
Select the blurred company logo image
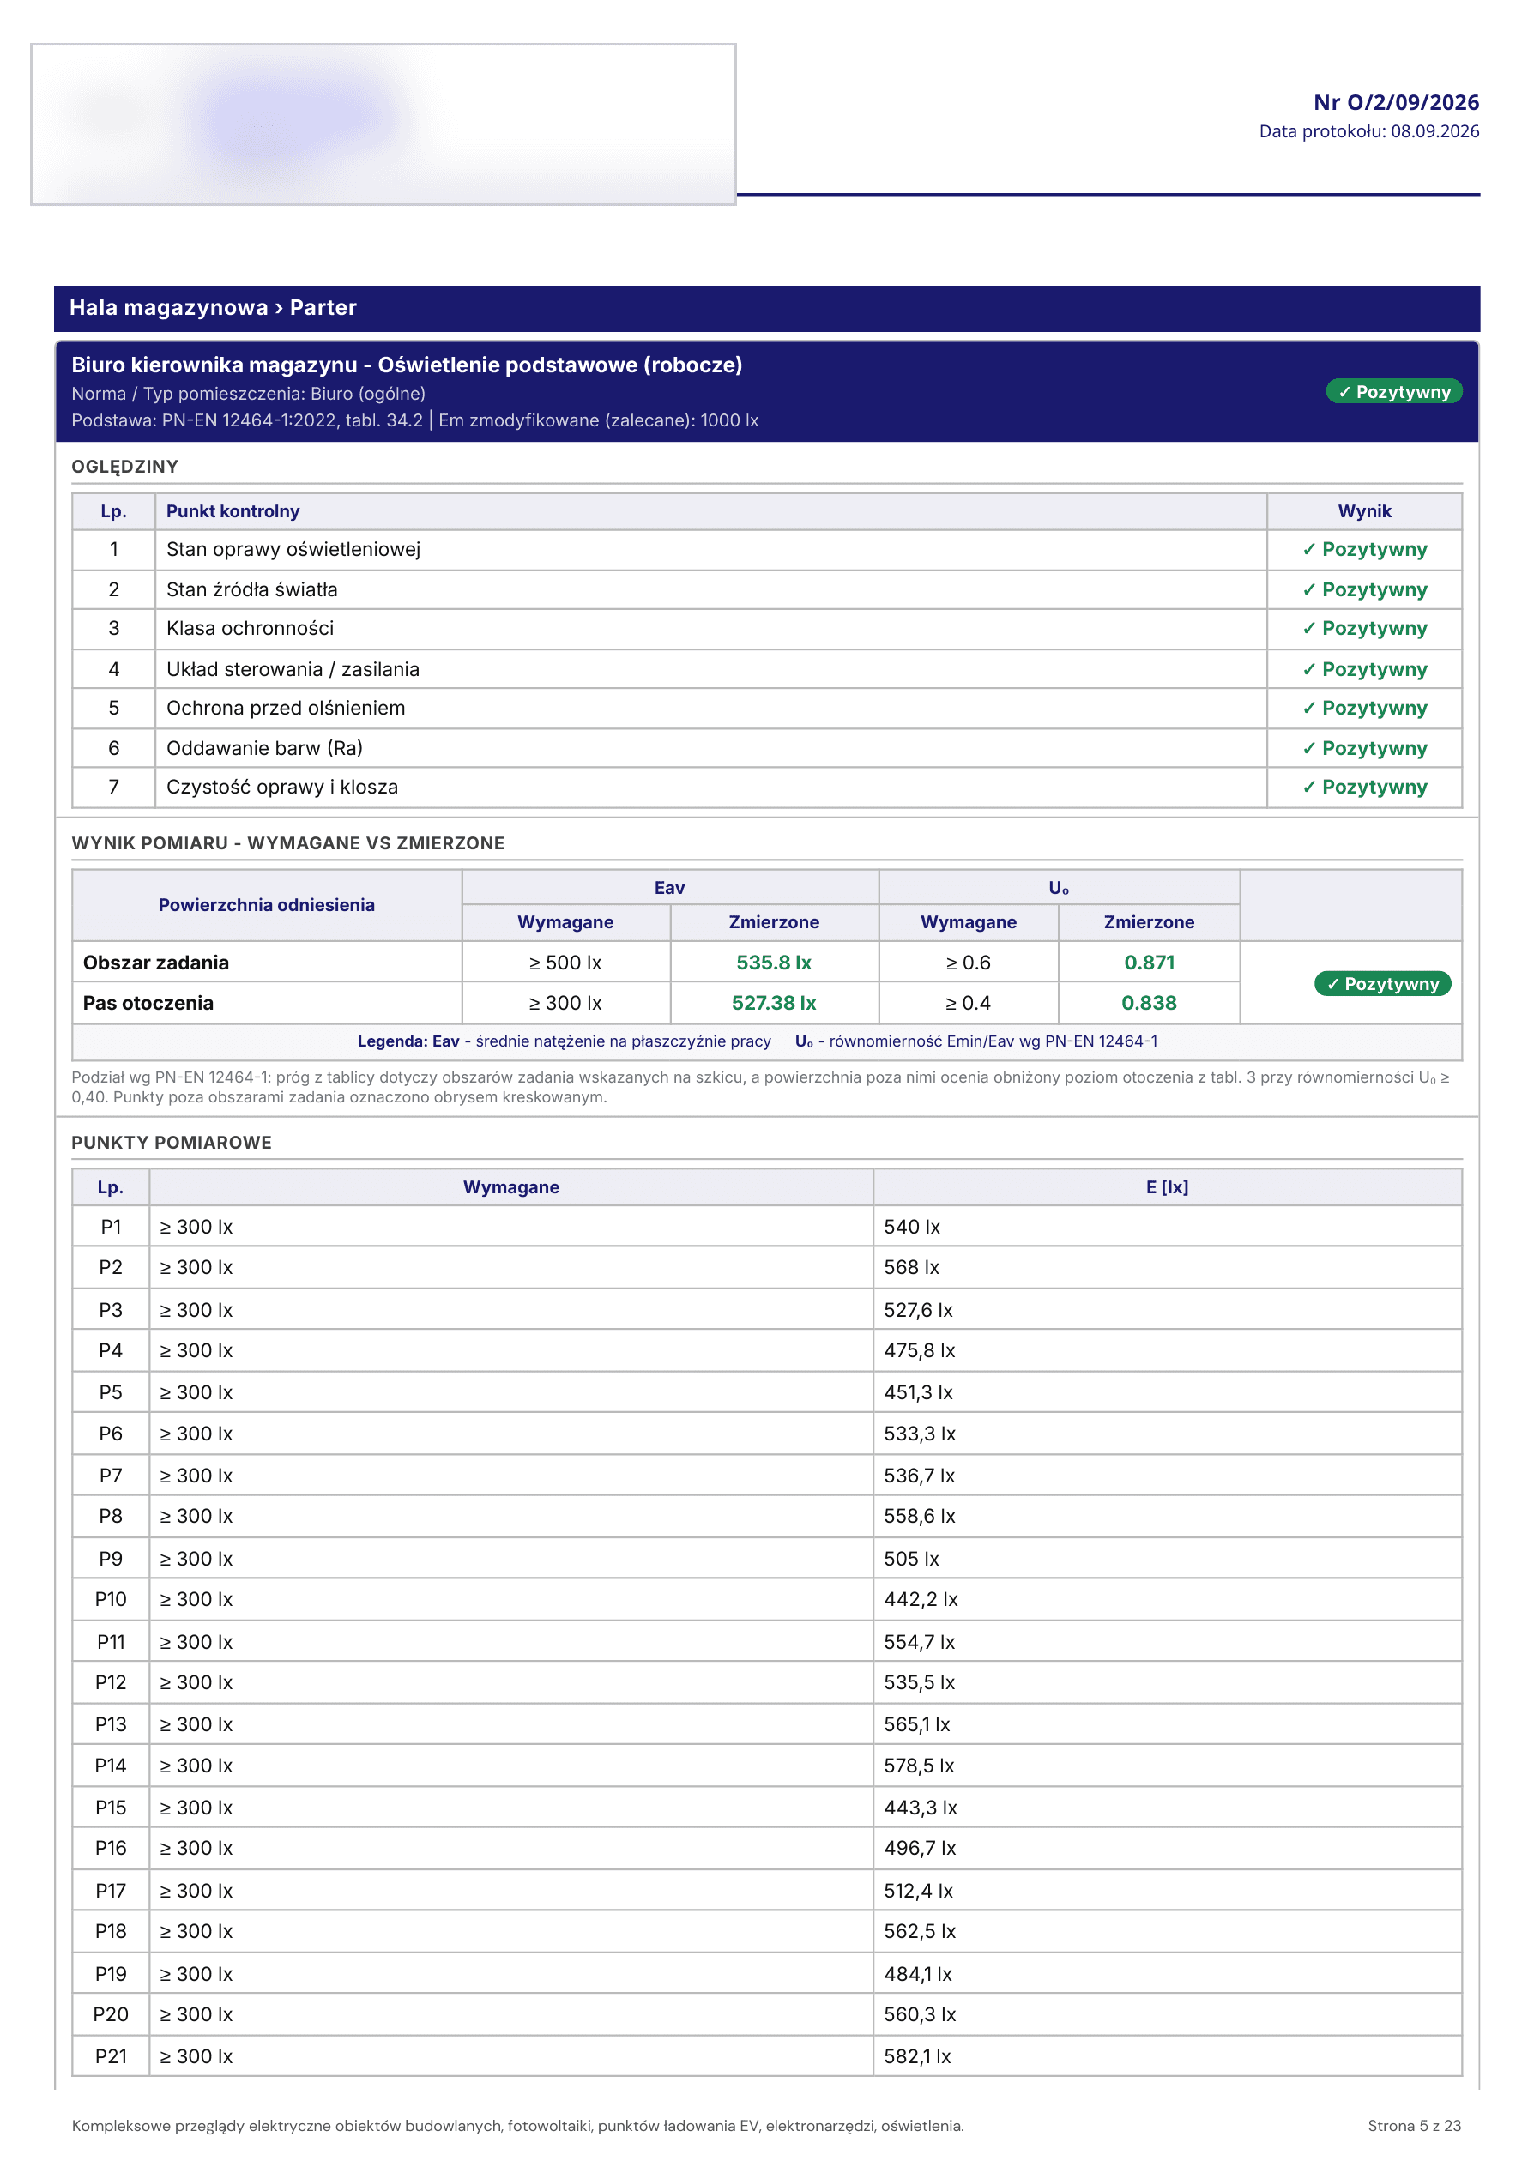[383, 124]
